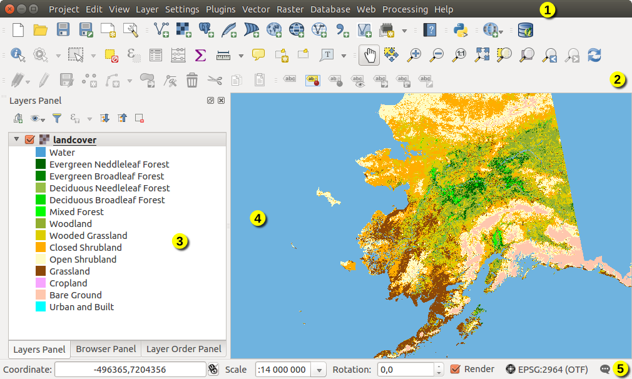Open the Raster menu

point(290,9)
